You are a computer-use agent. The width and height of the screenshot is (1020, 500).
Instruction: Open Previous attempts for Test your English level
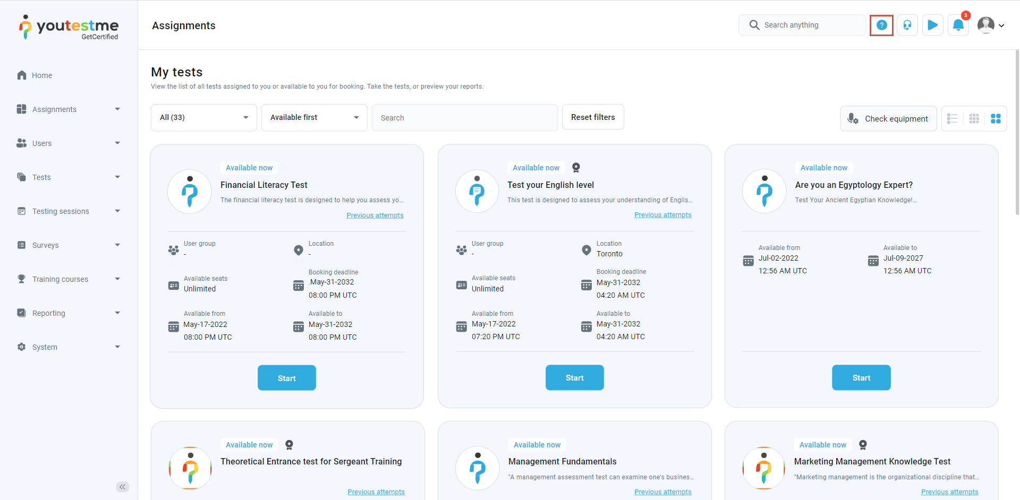[x=663, y=215]
